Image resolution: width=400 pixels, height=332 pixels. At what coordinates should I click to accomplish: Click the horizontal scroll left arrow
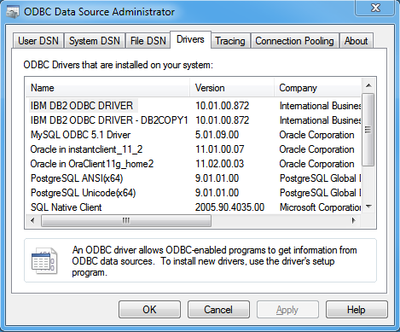(32, 220)
